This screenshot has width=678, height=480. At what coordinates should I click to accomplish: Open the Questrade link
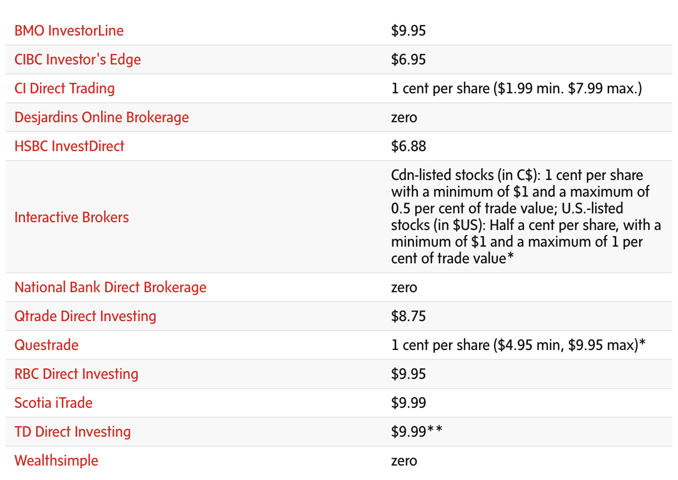pyautogui.click(x=47, y=345)
